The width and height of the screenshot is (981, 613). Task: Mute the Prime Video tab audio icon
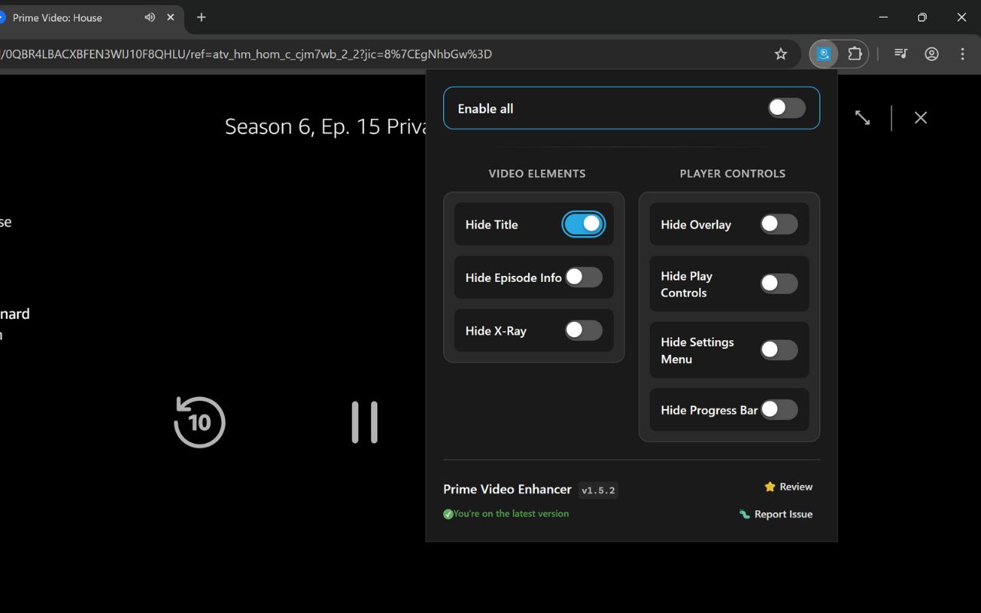point(149,17)
